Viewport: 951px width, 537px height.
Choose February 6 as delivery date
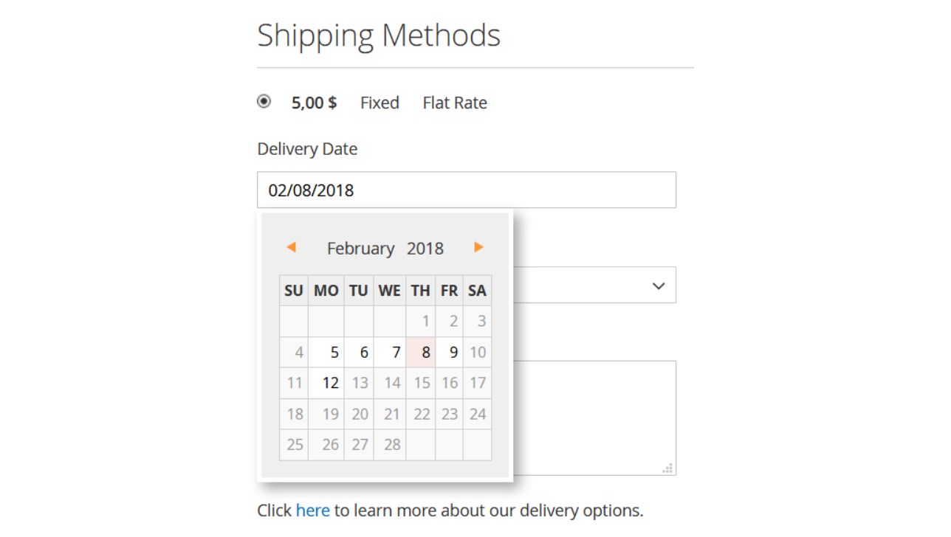(359, 353)
